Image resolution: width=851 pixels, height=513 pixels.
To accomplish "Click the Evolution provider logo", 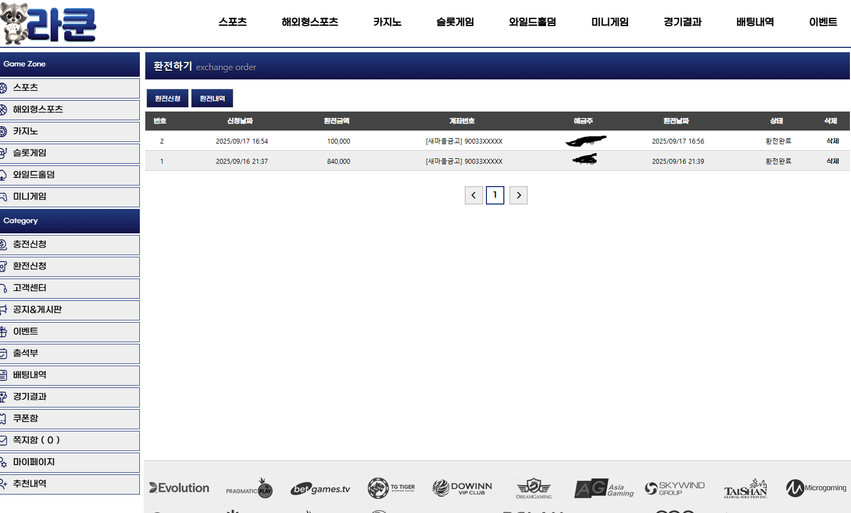I will pyautogui.click(x=179, y=488).
